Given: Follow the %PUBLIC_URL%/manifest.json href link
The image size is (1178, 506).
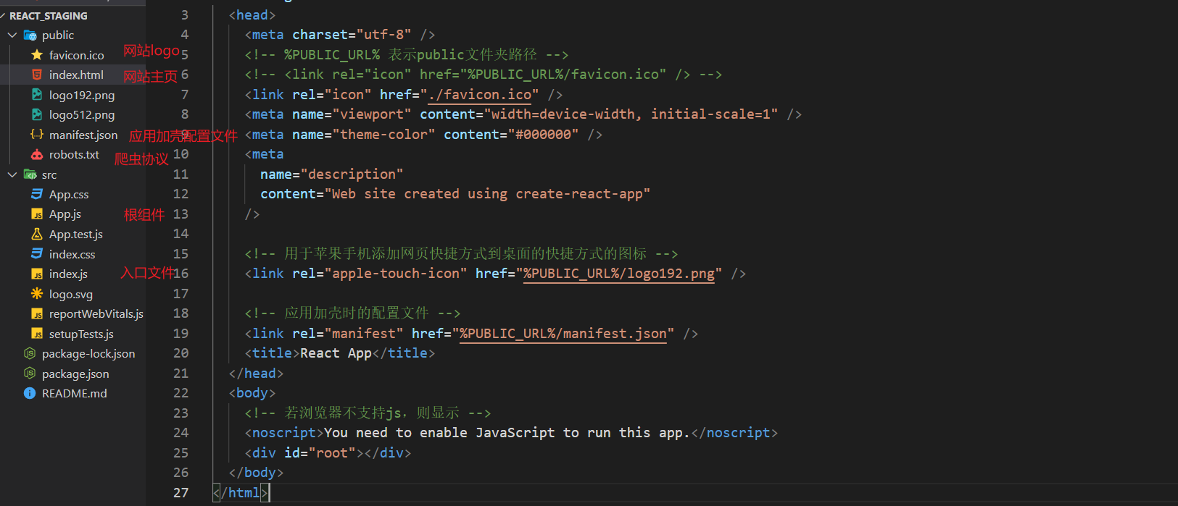Looking at the screenshot, I should (563, 334).
